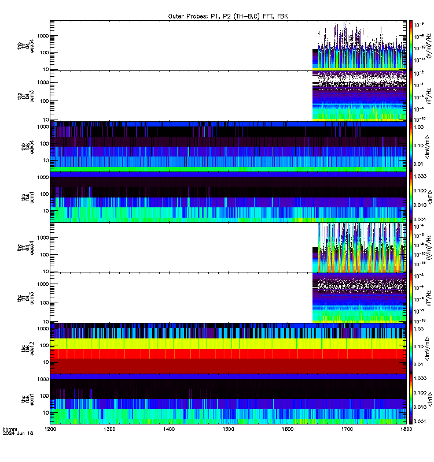Click the "(V/m)²/Hz" unit label beside thb eac34

429,46
